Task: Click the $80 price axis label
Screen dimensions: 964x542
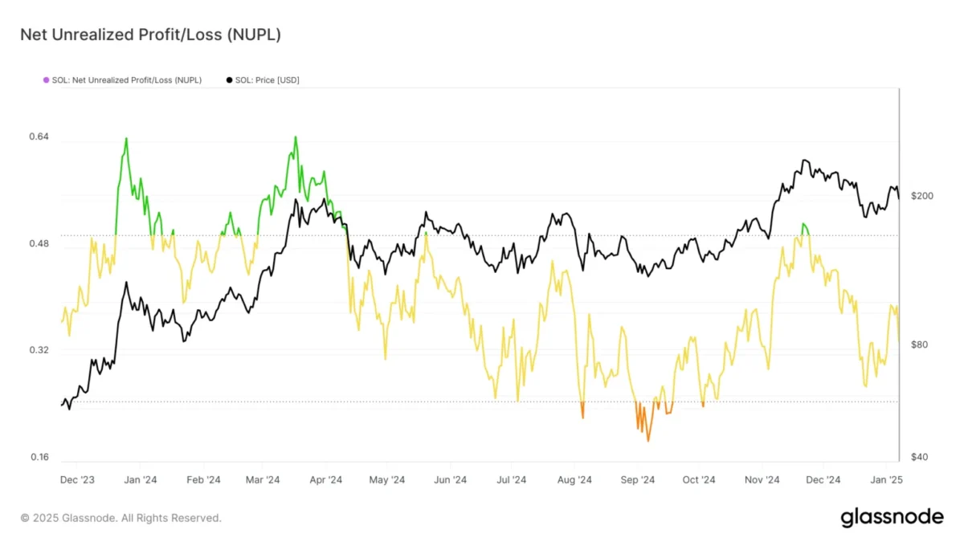Action: [920, 344]
